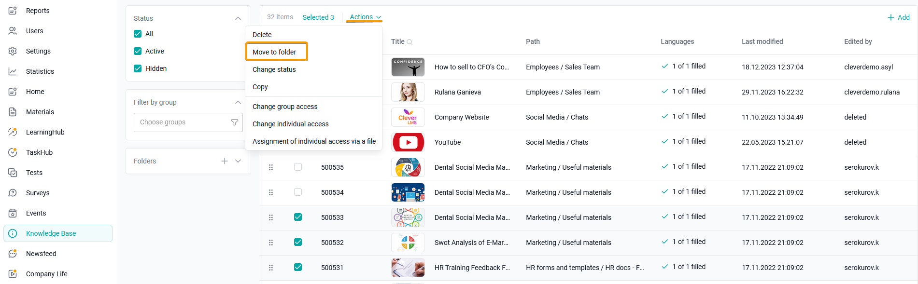
Task: Uncheck the checkbox for item 500533
Action: point(298,217)
